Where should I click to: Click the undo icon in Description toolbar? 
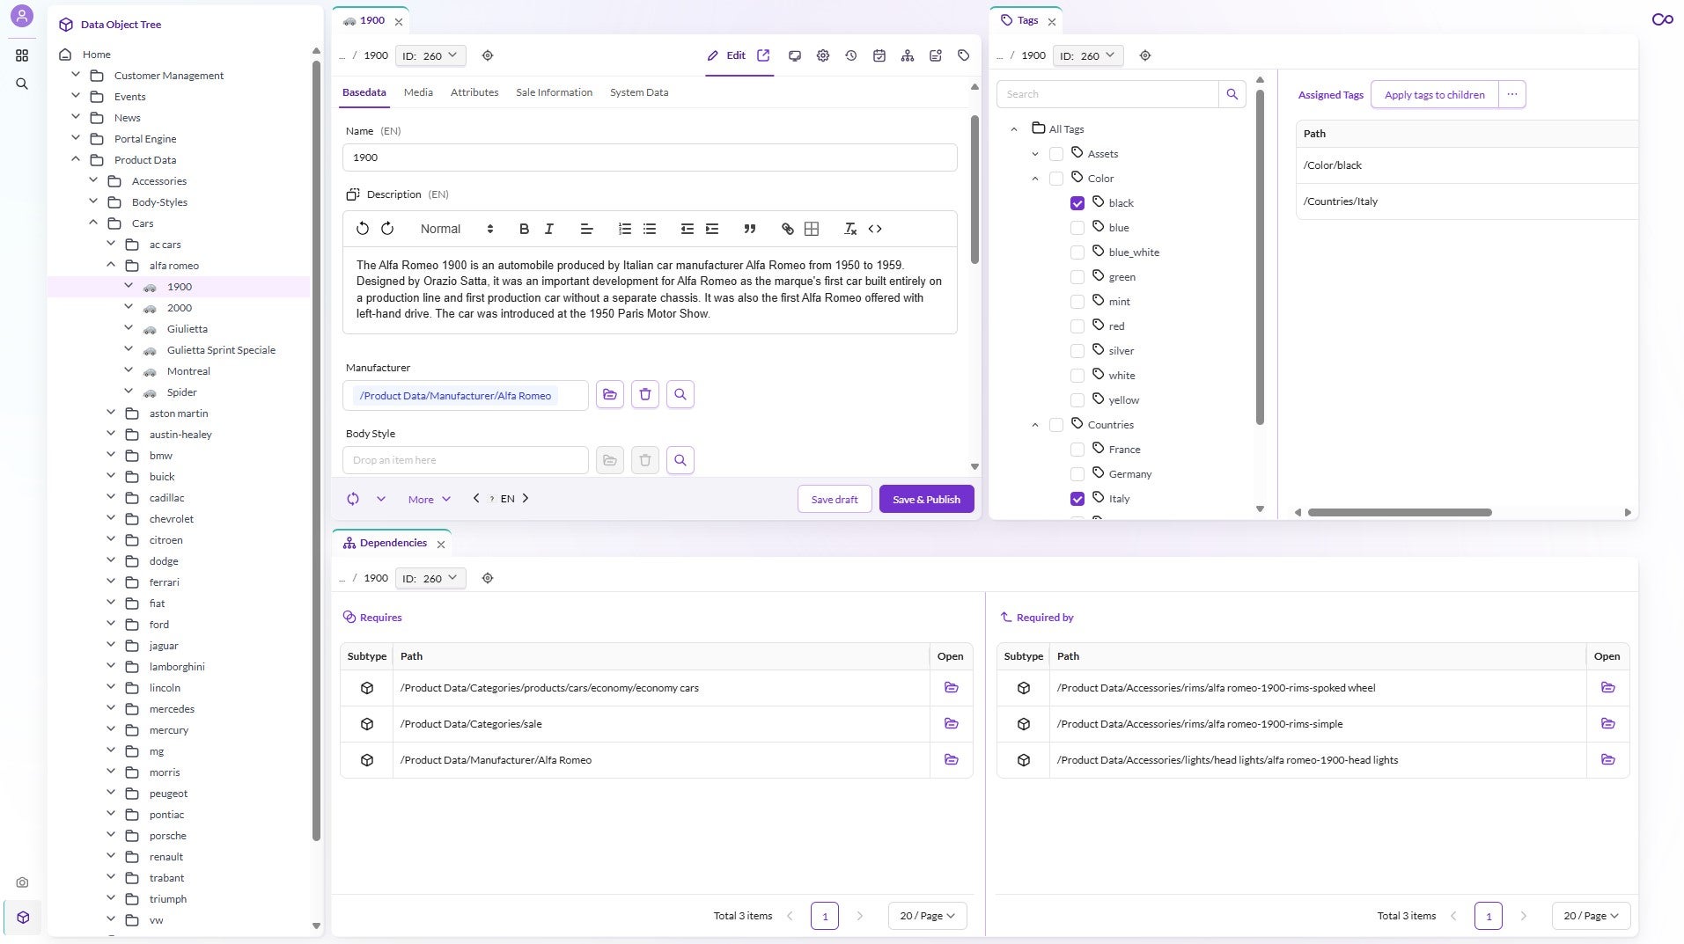coord(363,229)
